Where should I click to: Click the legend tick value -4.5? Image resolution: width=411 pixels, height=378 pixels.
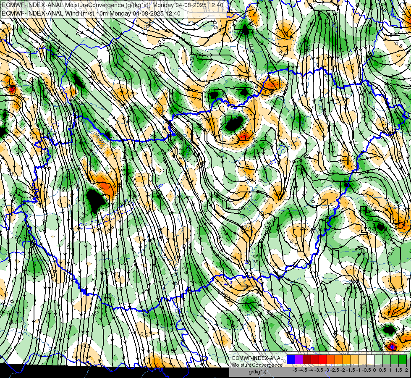303,370
